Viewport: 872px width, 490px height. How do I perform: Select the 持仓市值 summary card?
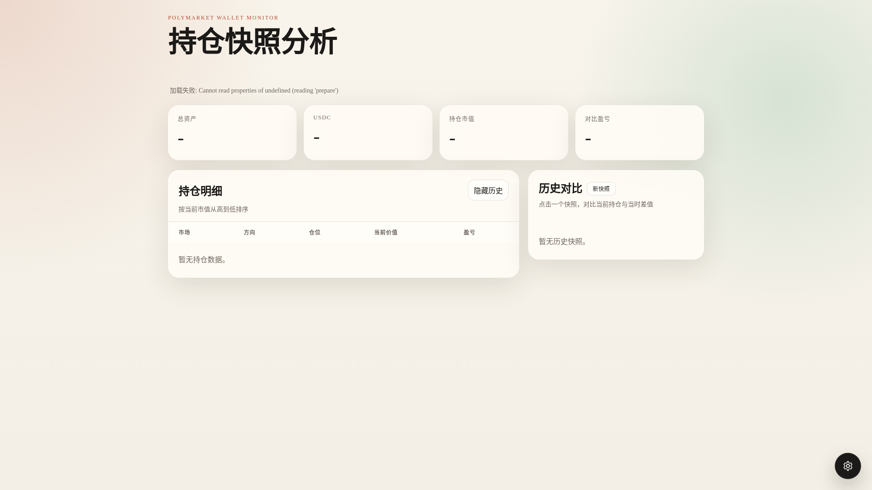point(504,132)
